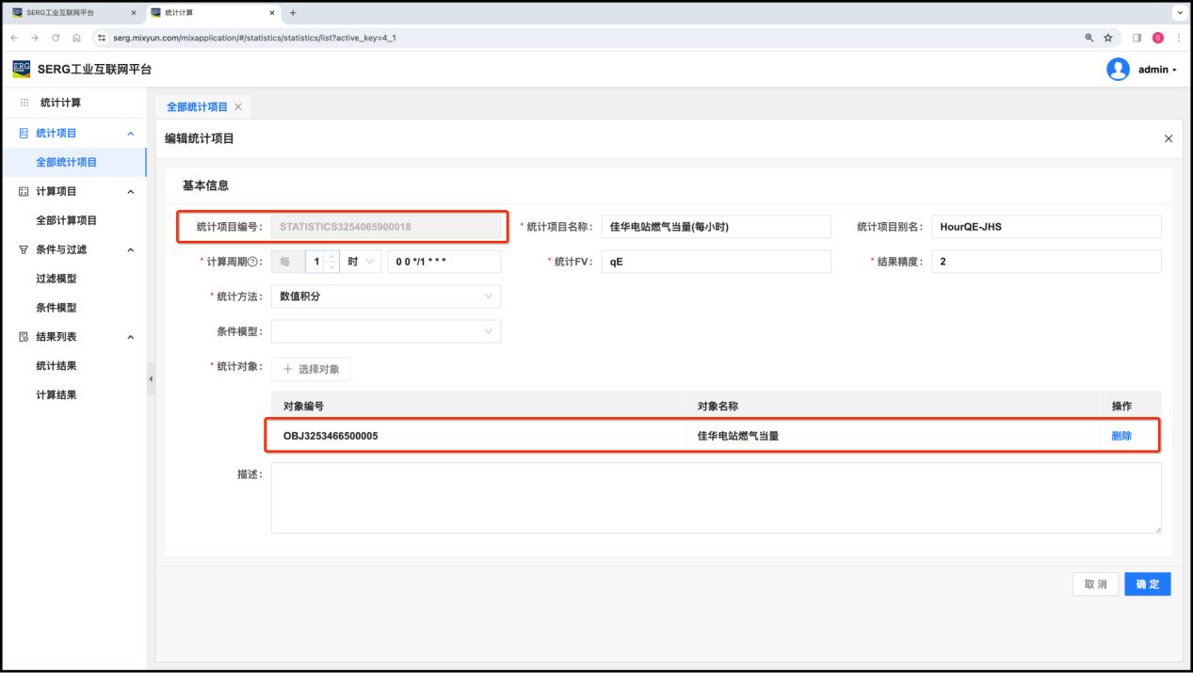Screen dimensions: 1193x673
Task: Close the 编辑统计项目 dialog with X
Action: (1169, 138)
